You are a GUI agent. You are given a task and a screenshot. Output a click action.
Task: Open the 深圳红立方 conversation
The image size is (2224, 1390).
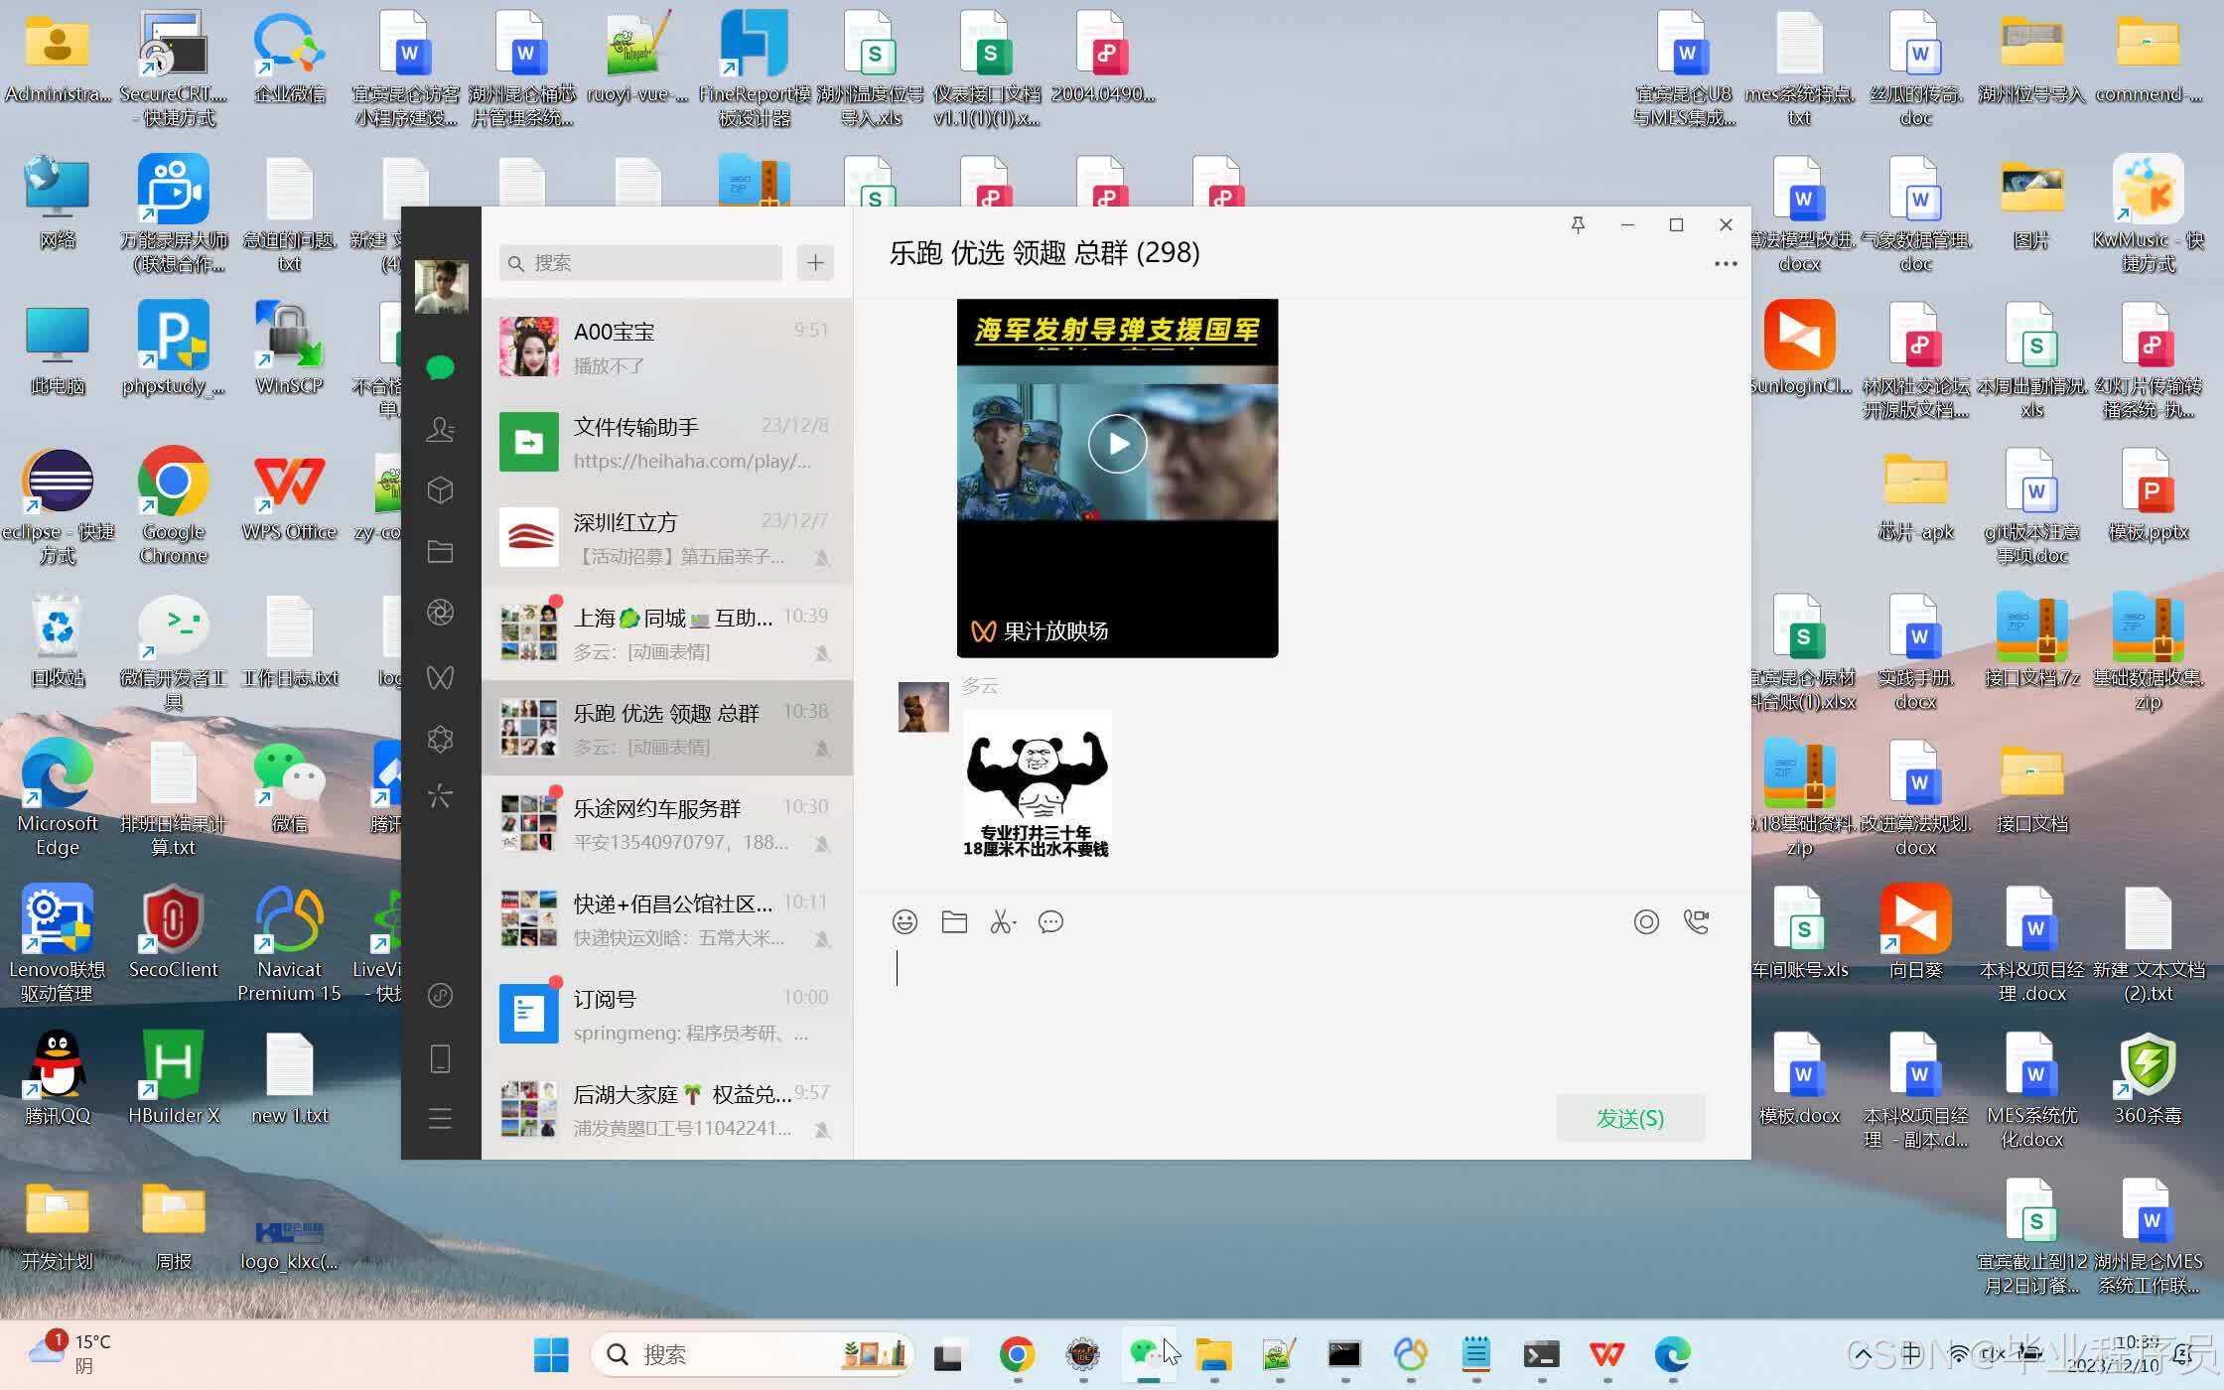667,537
